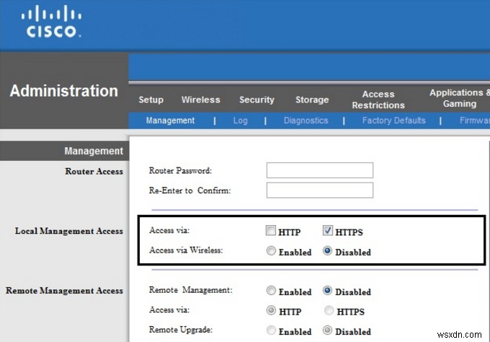Enable Remote Management

pos(271,291)
